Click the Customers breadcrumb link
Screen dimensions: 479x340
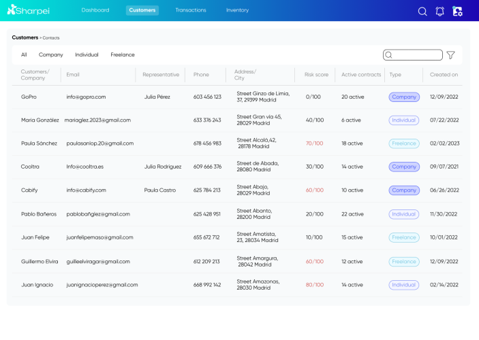pos(25,37)
